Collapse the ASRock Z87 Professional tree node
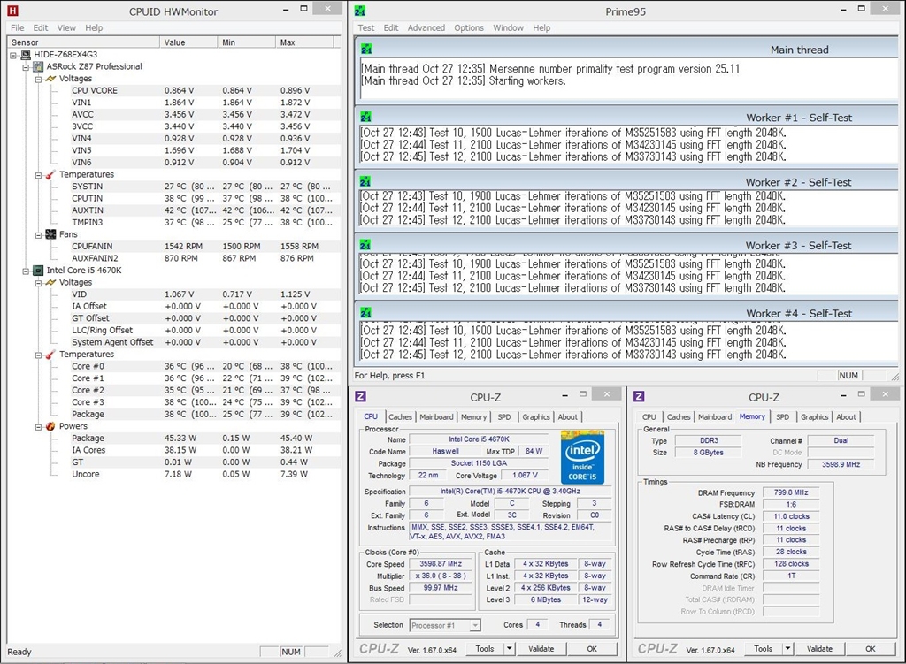The width and height of the screenshot is (906, 664). point(27,66)
